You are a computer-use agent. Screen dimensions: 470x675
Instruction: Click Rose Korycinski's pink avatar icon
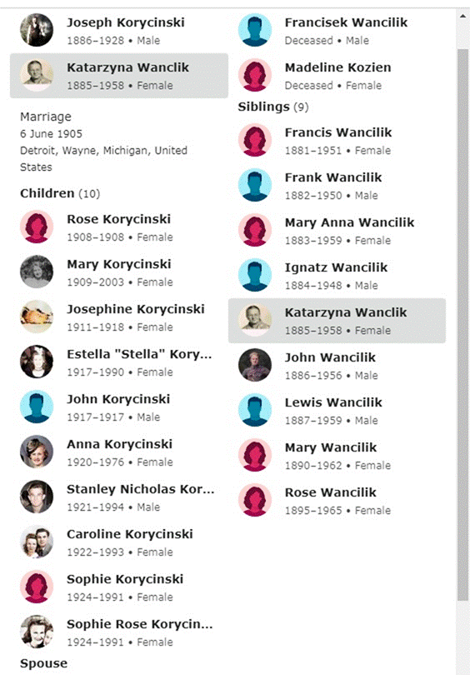point(37,227)
